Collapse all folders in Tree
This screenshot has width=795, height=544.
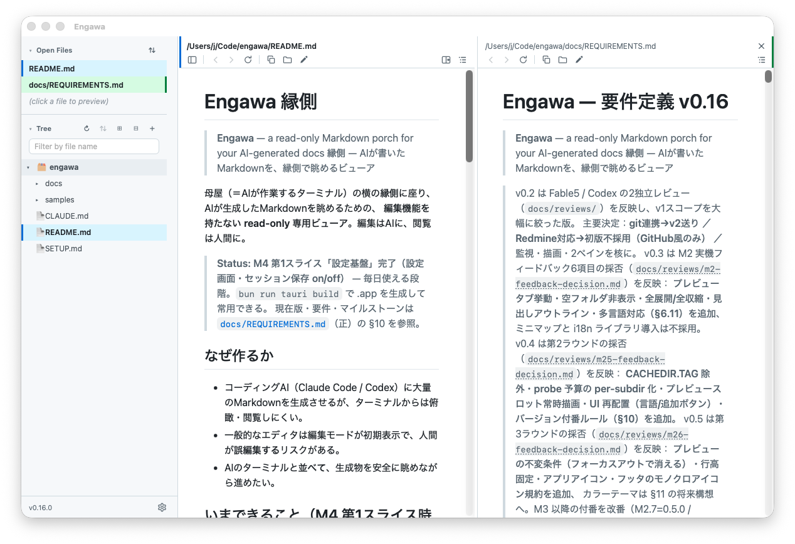click(135, 128)
